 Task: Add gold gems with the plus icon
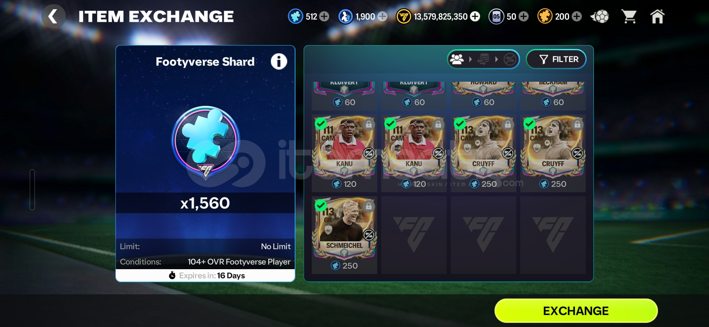coord(577,16)
